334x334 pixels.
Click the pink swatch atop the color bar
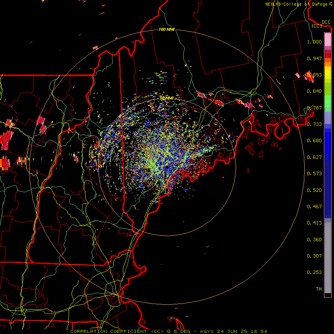[328, 39]
